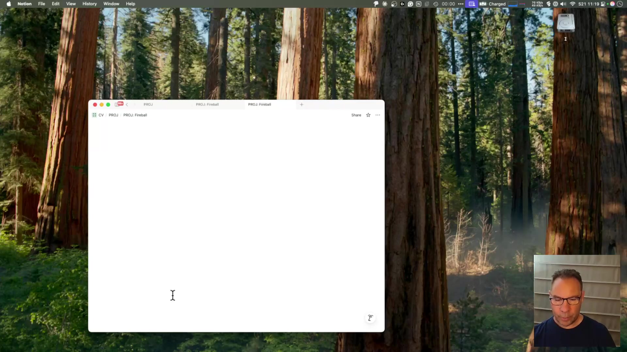
Task: Click the Wi-Fi icon in the menu bar
Action: [572, 4]
